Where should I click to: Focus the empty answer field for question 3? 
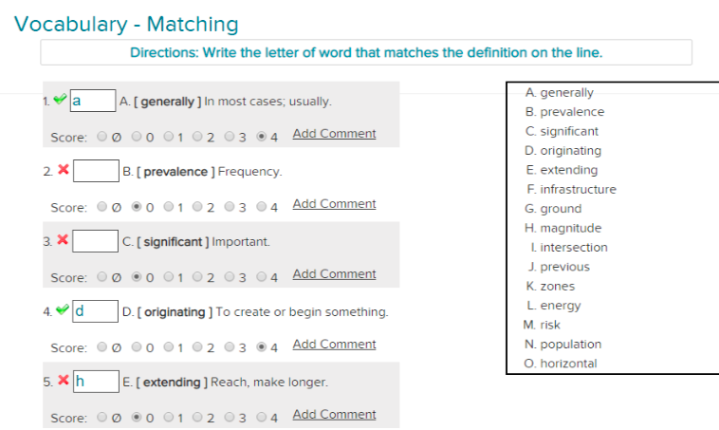tap(95, 241)
